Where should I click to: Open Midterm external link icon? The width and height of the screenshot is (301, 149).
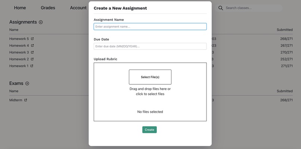click(x=25, y=100)
